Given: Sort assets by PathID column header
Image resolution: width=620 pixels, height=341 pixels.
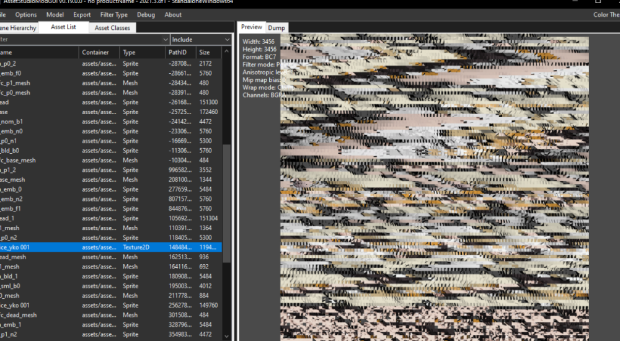Looking at the screenshot, I should 180,52.
